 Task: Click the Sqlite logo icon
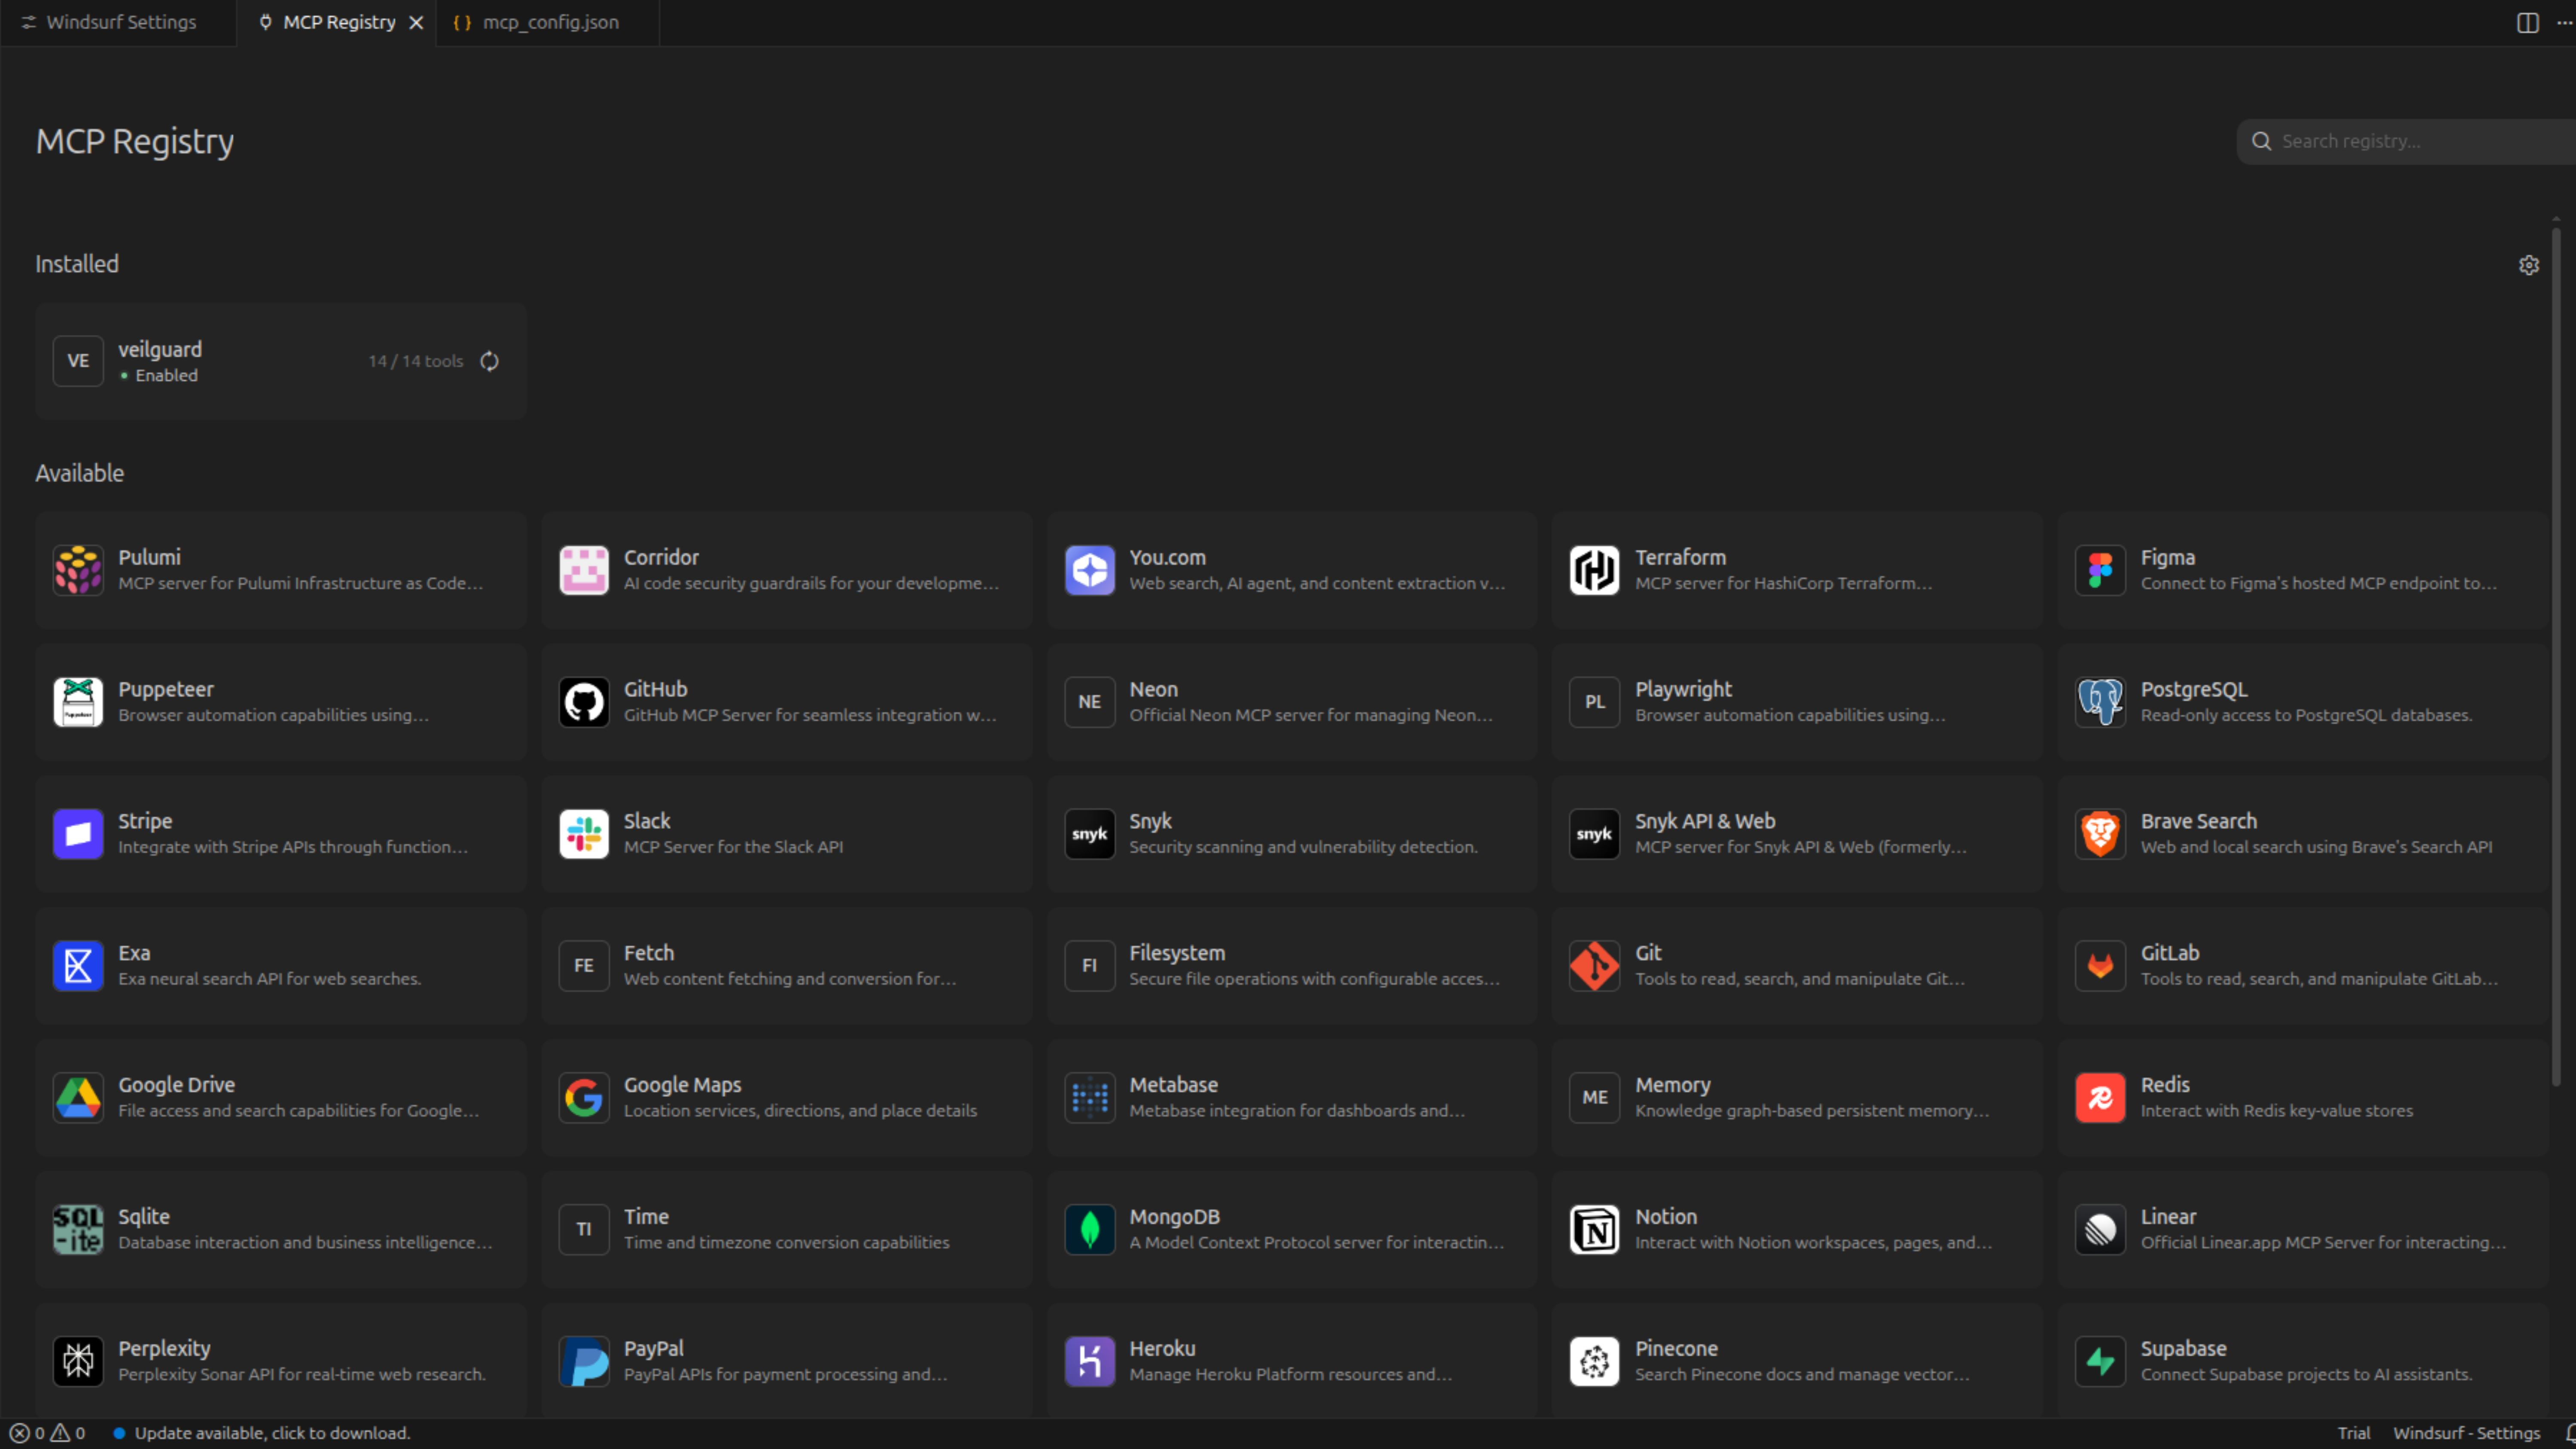click(78, 1230)
